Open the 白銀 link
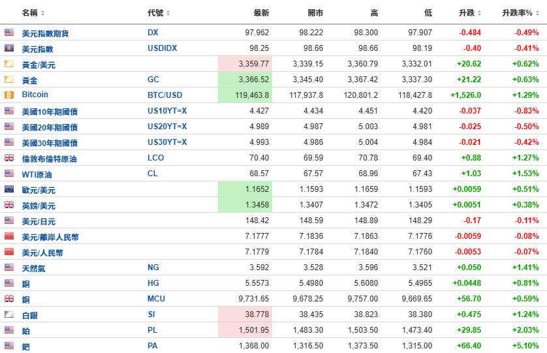This screenshot has height=353, width=547. tap(29, 316)
